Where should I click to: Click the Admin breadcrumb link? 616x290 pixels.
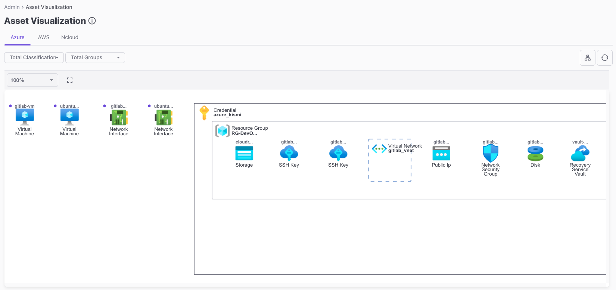coord(12,7)
